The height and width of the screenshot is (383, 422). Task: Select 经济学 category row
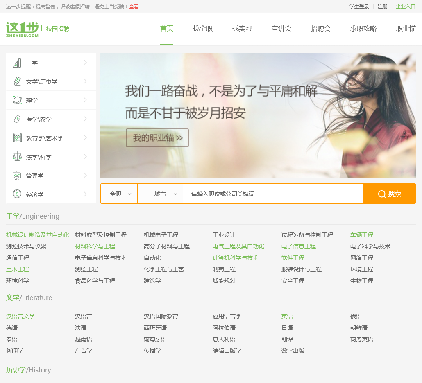pyautogui.click(x=51, y=194)
